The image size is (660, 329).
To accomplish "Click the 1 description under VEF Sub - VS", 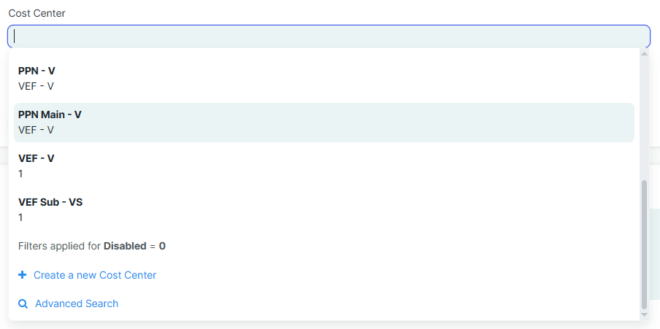I will (x=20, y=217).
